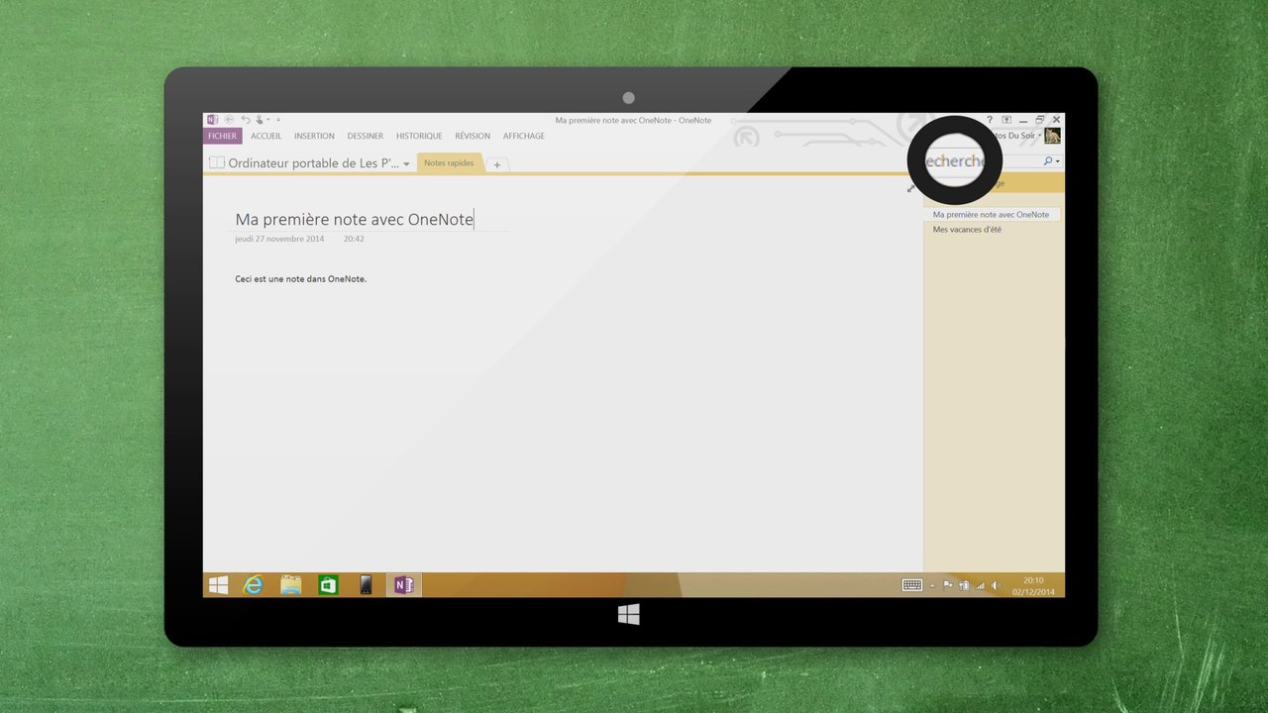Open the Windows Start button on the taskbar

218,585
